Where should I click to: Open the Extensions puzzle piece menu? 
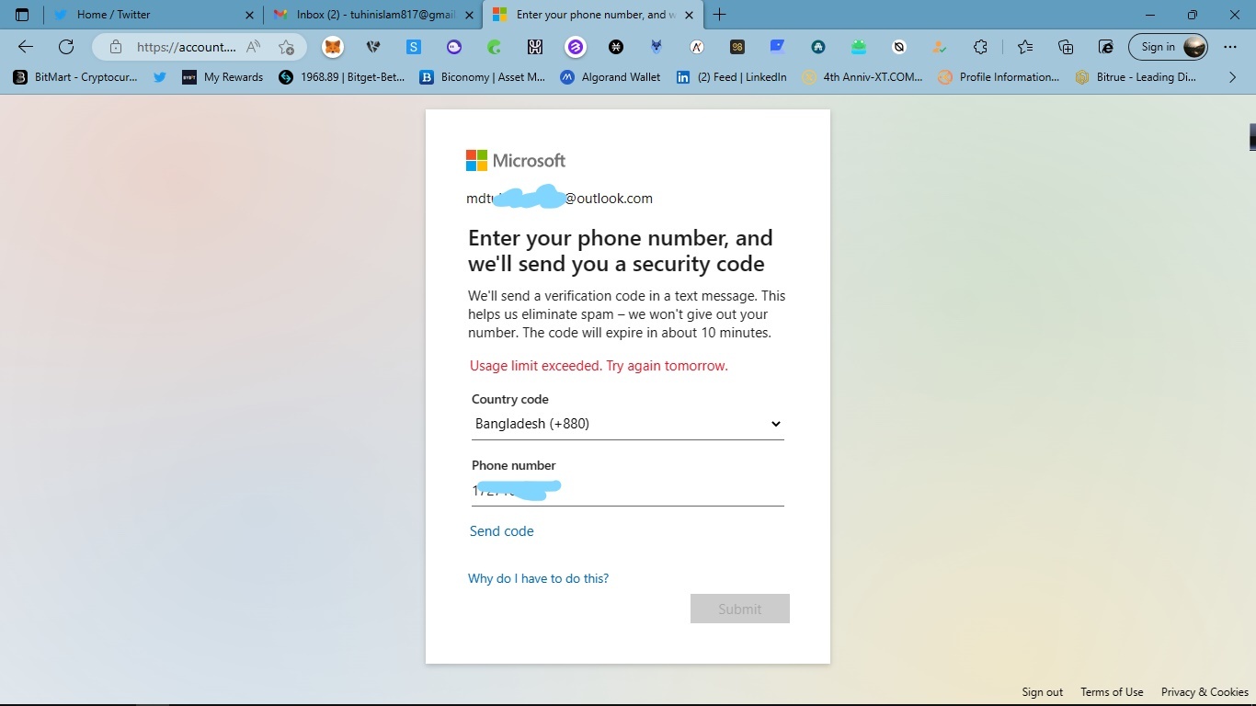[x=980, y=47]
